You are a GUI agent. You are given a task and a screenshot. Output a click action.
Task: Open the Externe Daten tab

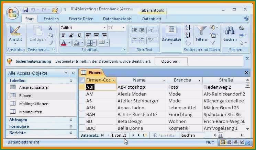click(x=81, y=19)
